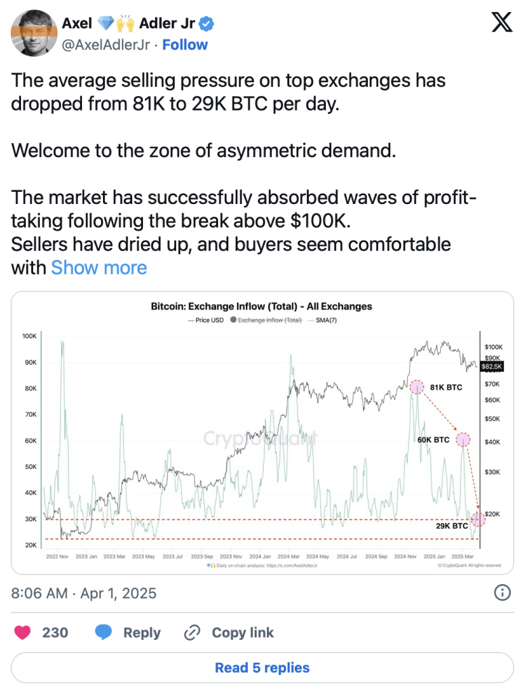
Task: Open the tweet info circle icon
Action: pos(502,593)
